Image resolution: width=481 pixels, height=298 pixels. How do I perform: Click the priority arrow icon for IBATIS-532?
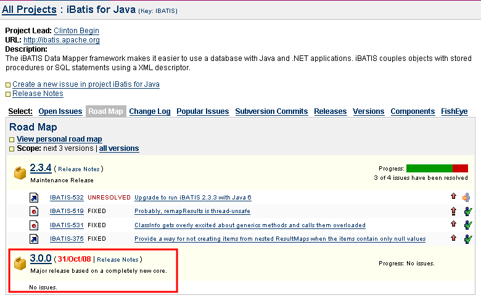453,196
